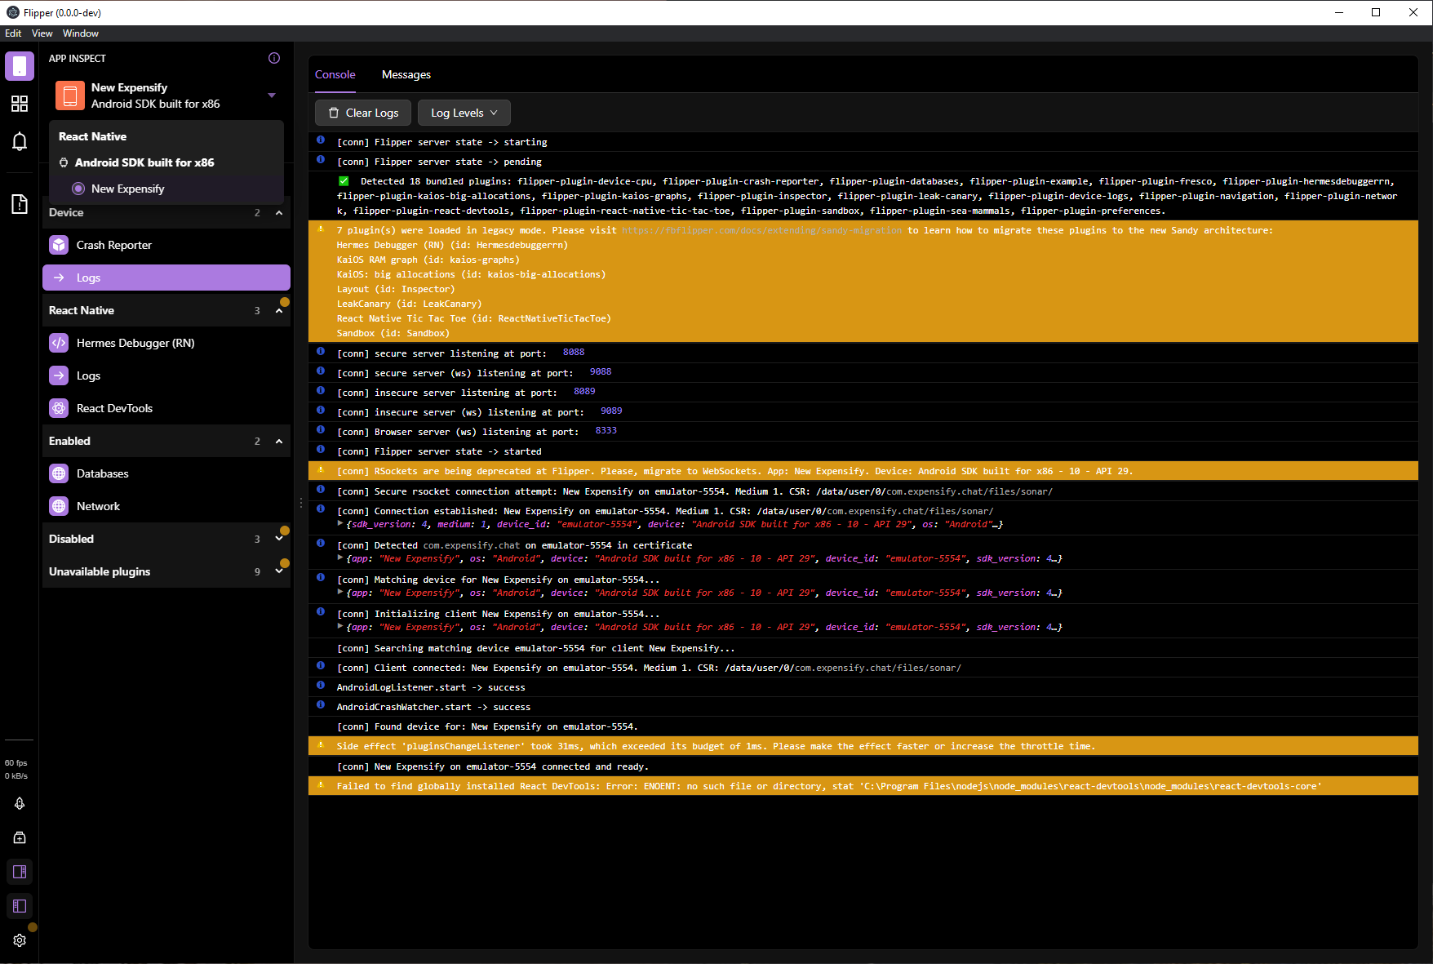Open the React DevTools plugin
Image resolution: width=1433 pixels, height=964 pixels.
(166, 408)
